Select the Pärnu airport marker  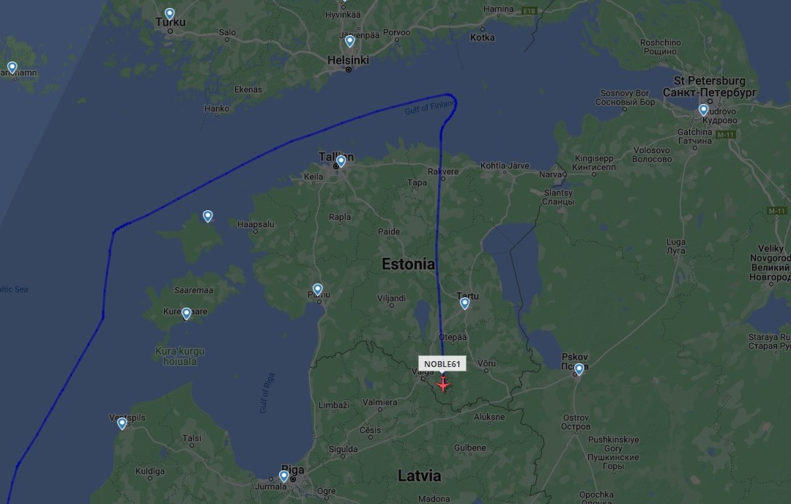[317, 289]
